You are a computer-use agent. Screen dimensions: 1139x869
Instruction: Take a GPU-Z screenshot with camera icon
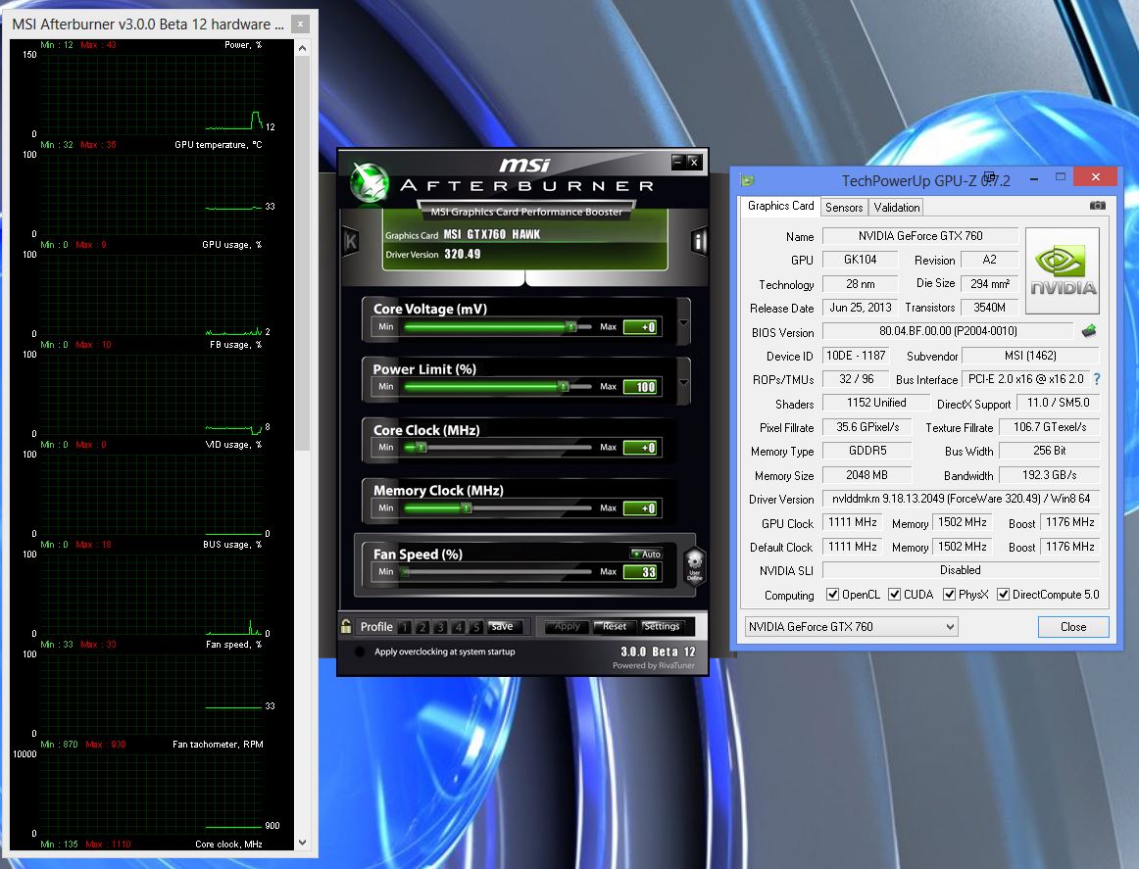pyautogui.click(x=1098, y=206)
